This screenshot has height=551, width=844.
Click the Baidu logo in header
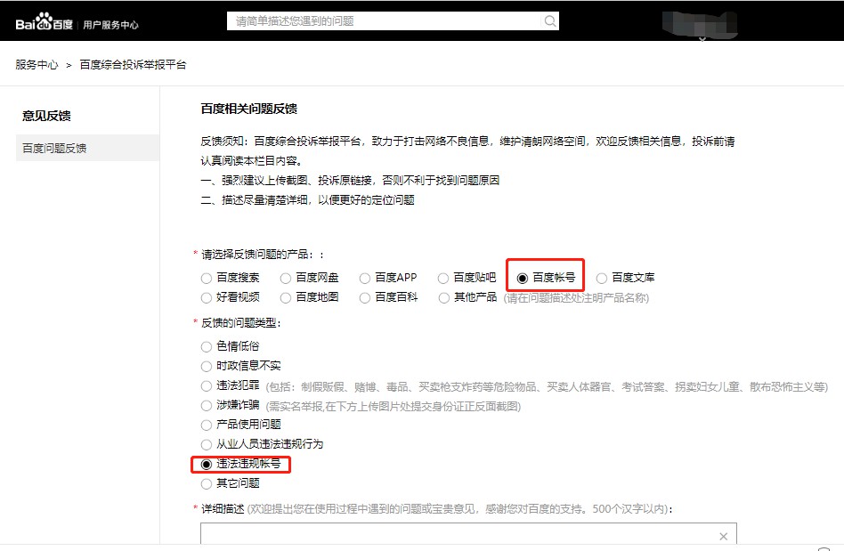[44, 24]
